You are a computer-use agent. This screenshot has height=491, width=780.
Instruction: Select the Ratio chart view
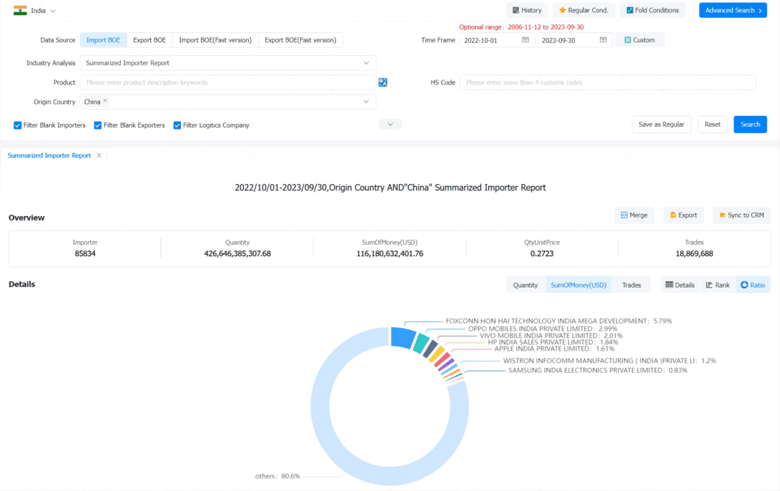click(x=753, y=285)
